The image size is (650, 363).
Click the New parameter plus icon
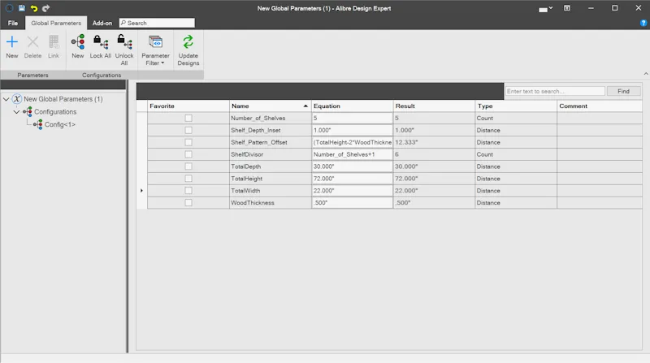click(x=12, y=42)
